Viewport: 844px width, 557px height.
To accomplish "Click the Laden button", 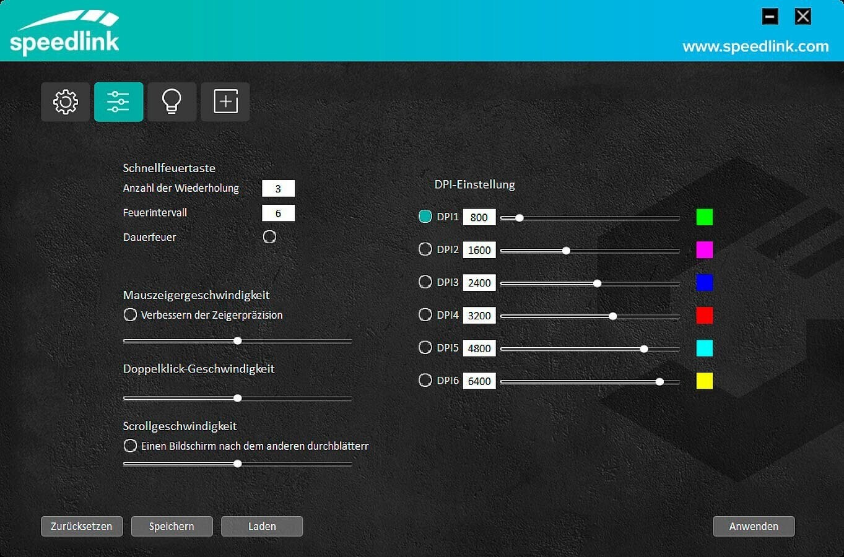I will point(262,526).
